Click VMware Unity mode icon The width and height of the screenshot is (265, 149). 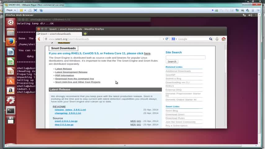[x=41, y=10]
